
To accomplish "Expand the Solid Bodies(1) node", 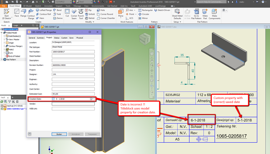I will pyautogui.click(x=4, y=36).
